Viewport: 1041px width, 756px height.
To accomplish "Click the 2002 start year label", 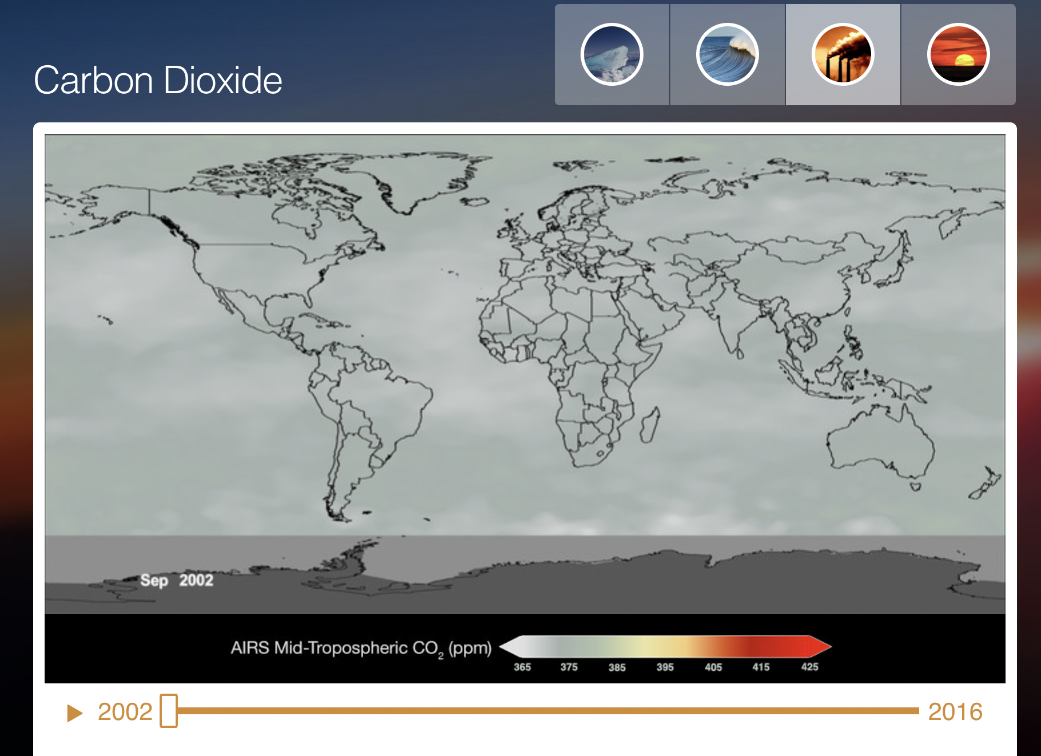I will pos(125,712).
